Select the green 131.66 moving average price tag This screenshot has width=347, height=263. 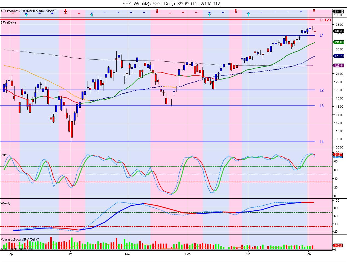pos(339,42)
